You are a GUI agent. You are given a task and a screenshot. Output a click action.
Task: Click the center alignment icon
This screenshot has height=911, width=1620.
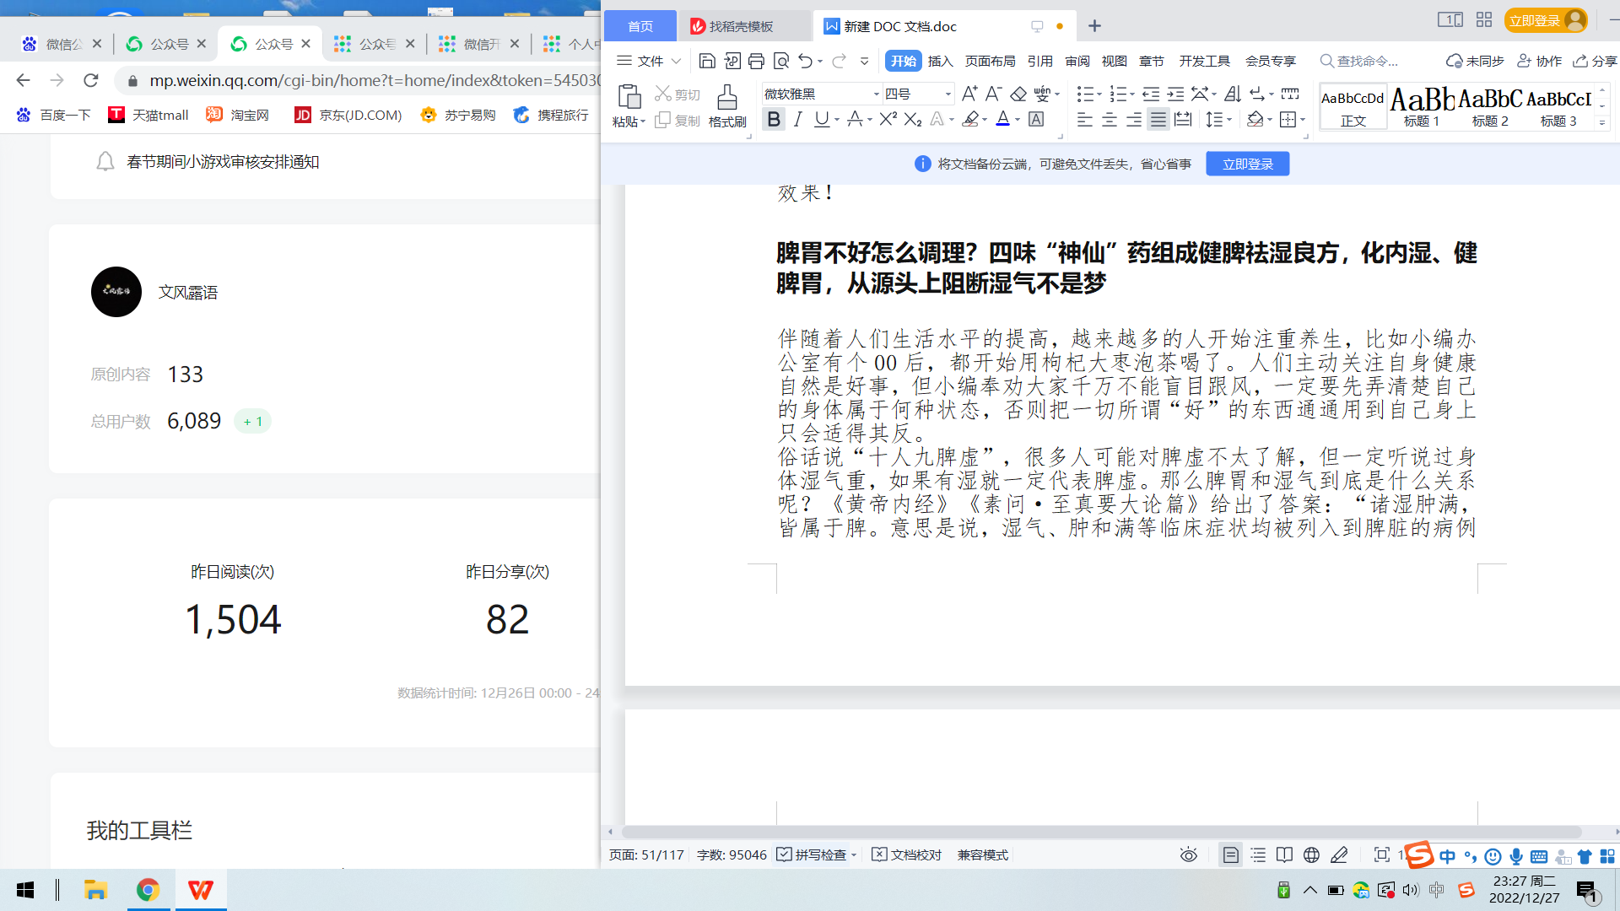(1110, 120)
